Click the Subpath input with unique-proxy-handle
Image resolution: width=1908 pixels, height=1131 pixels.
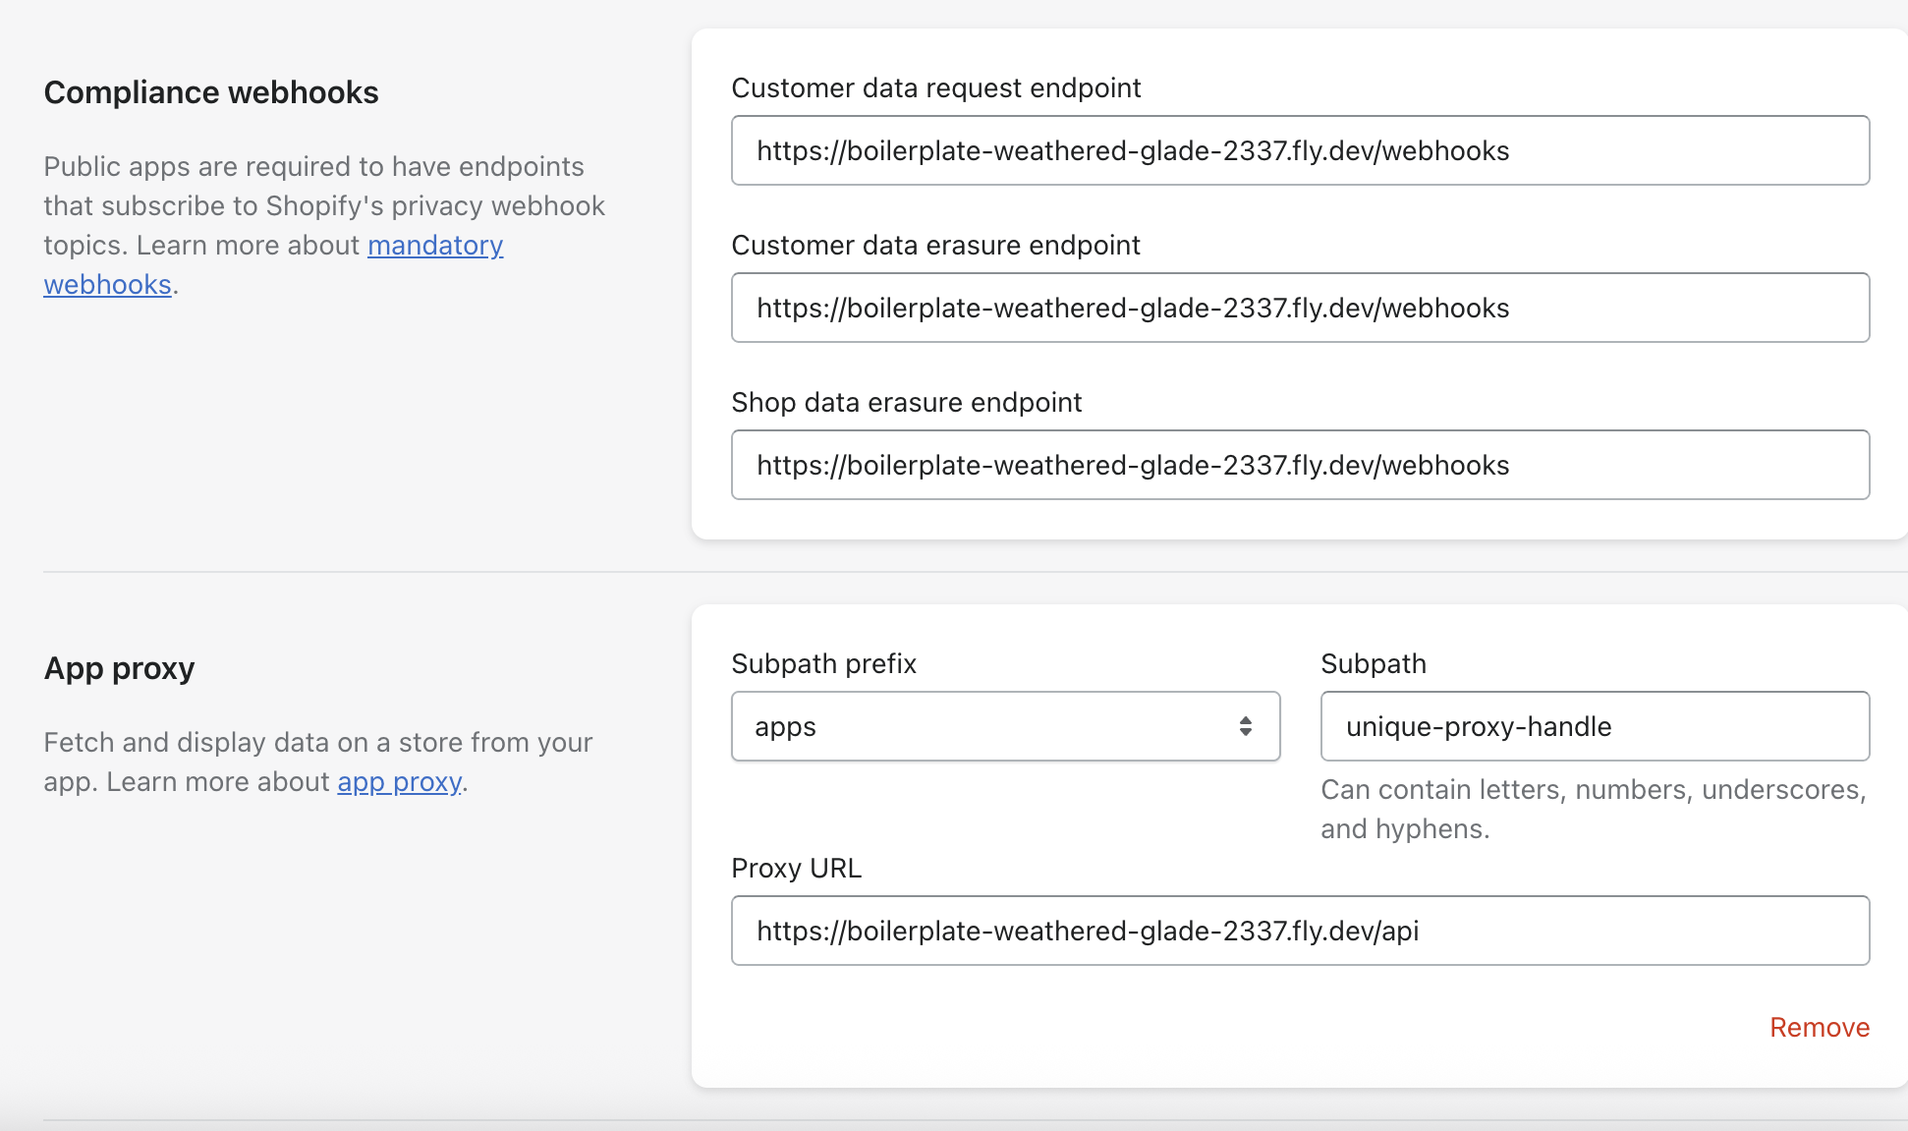click(1595, 726)
